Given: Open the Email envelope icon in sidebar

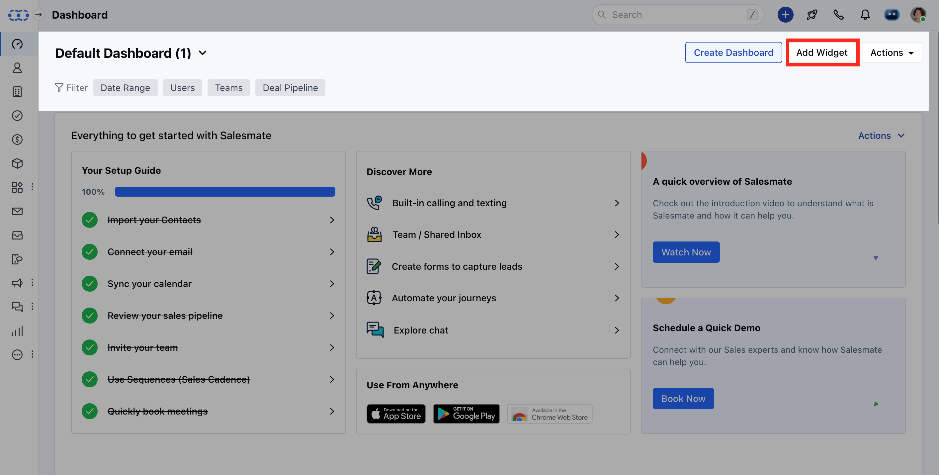Looking at the screenshot, I should click(17, 211).
